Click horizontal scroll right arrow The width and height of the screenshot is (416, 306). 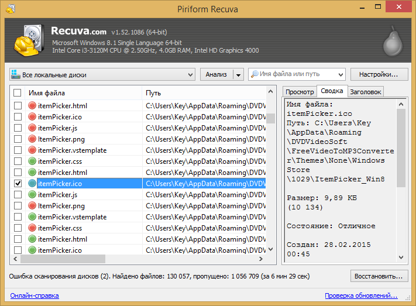261,259
